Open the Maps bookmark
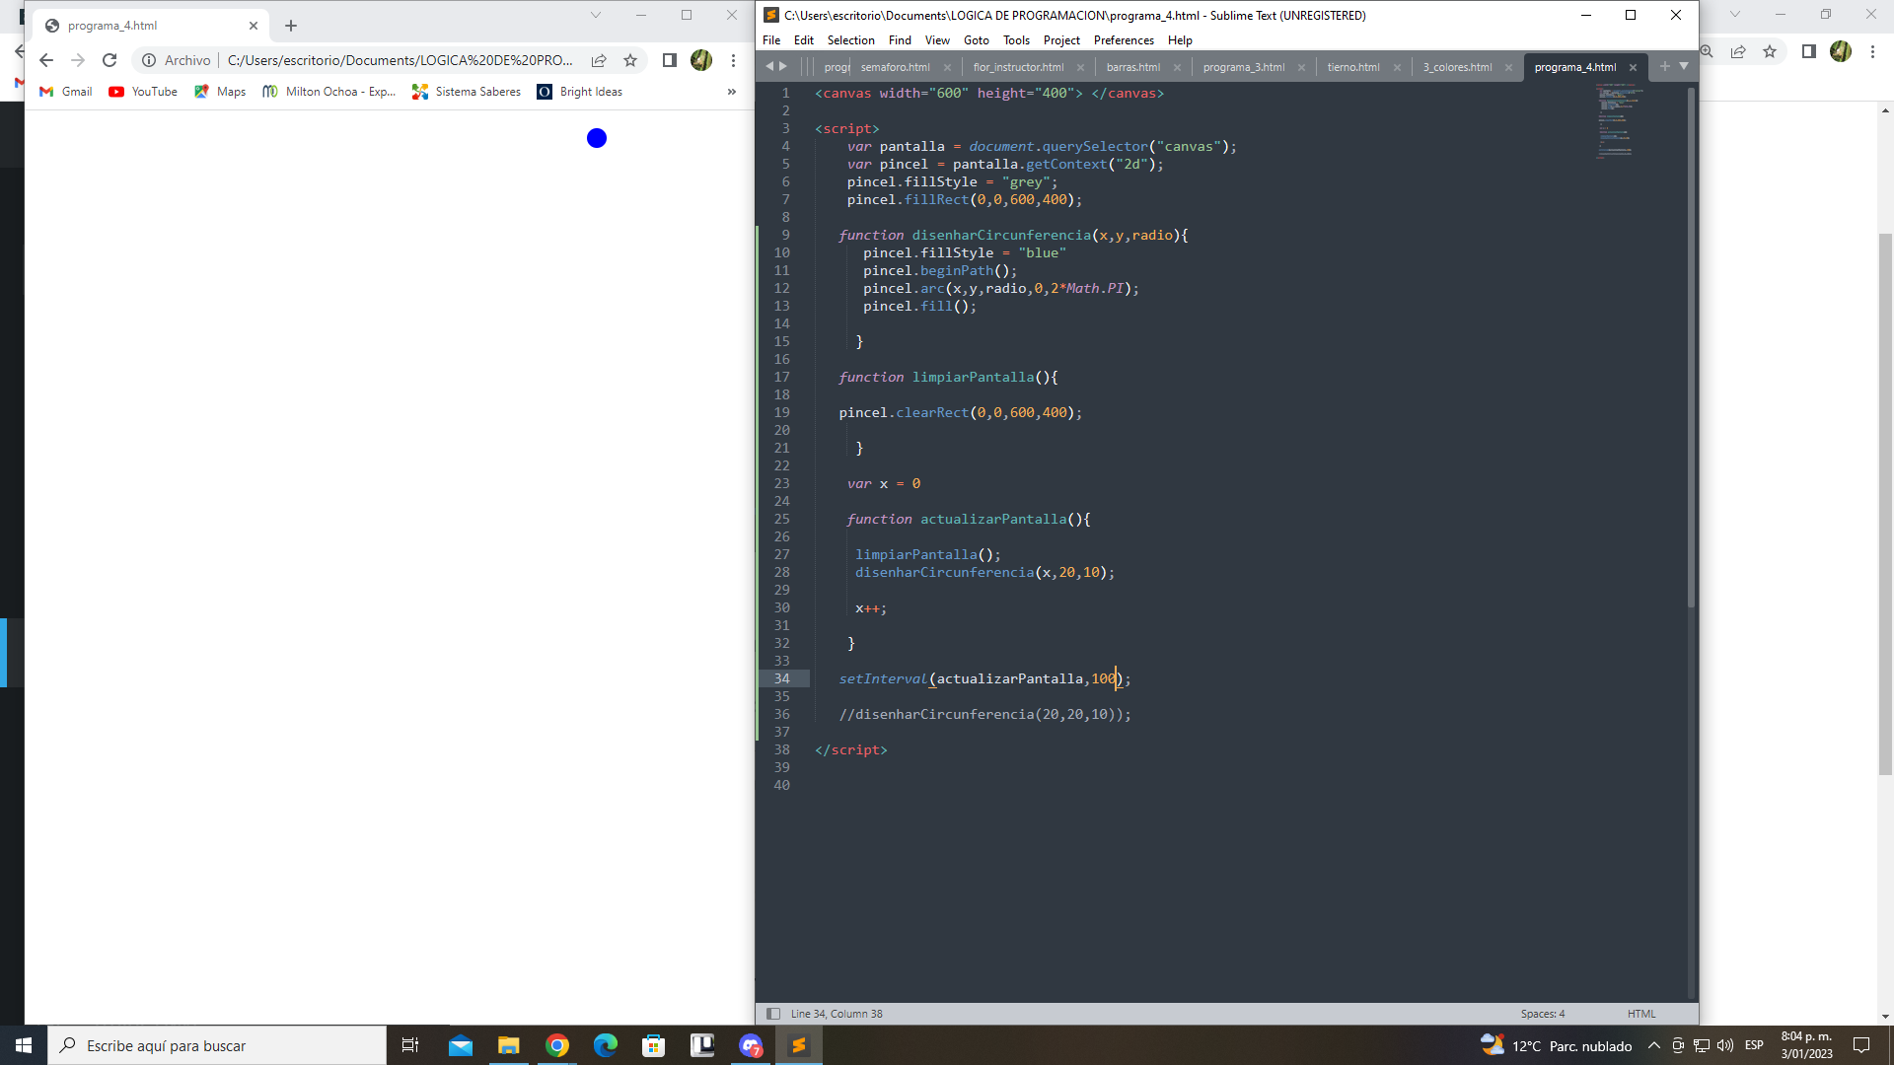Screen dimensions: 1894x1065 (220, 92)
